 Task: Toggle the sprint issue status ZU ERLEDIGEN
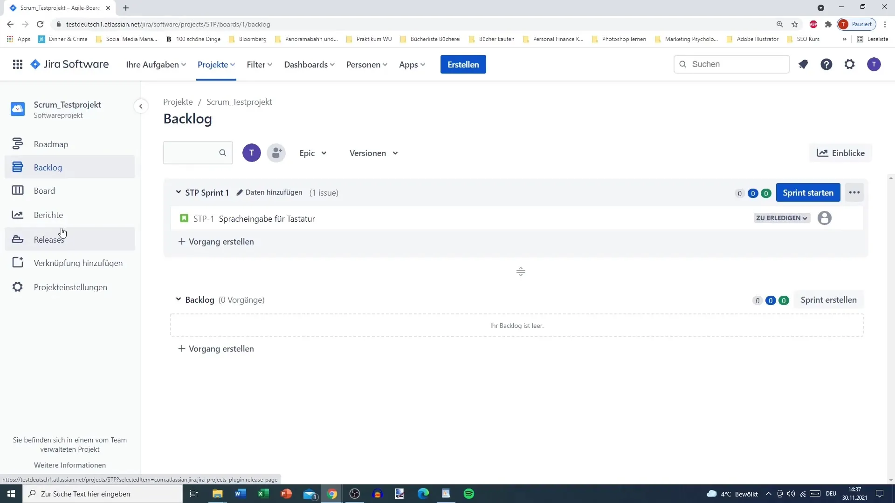(781, 218)
